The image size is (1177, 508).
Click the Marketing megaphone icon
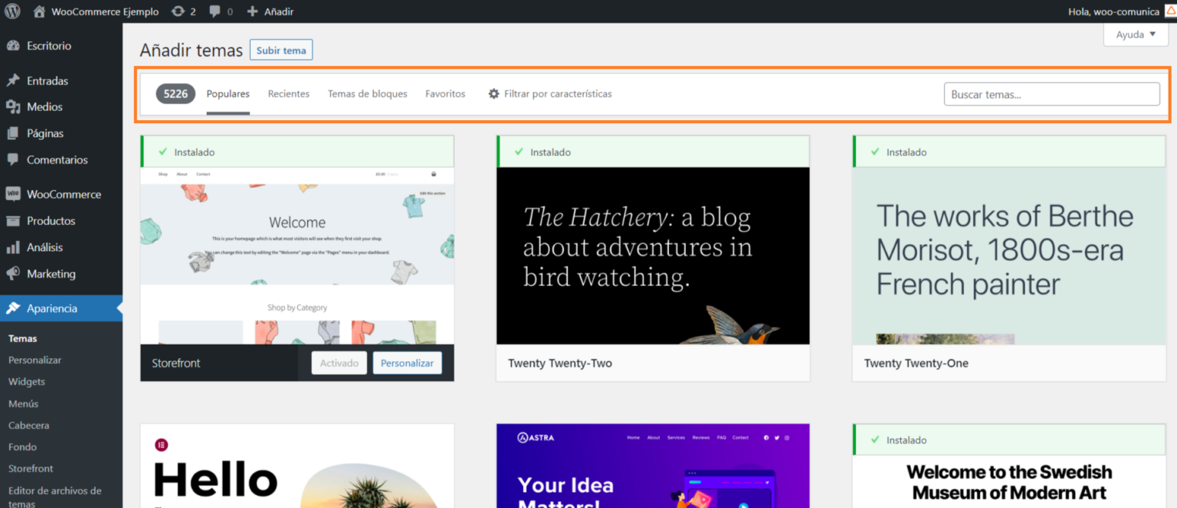(13, 274)
